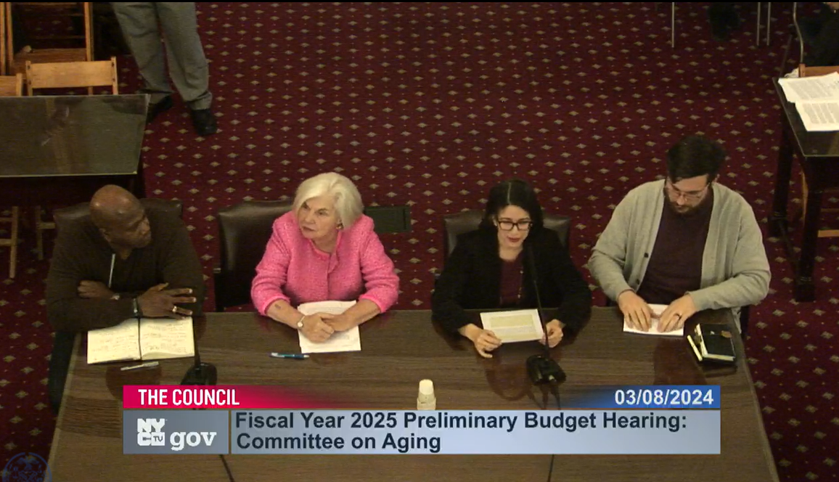Open the date stamp 03/08/2024

pos(665,397)
